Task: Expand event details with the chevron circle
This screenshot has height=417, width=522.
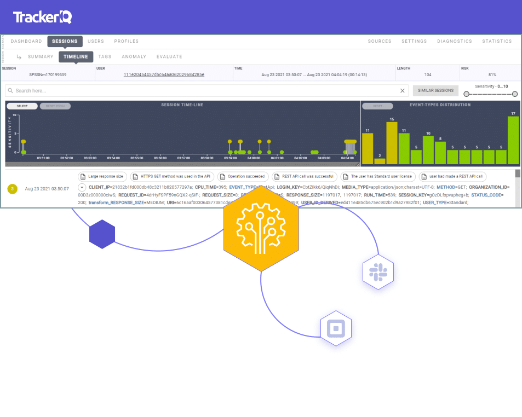Action: [82, 187]
